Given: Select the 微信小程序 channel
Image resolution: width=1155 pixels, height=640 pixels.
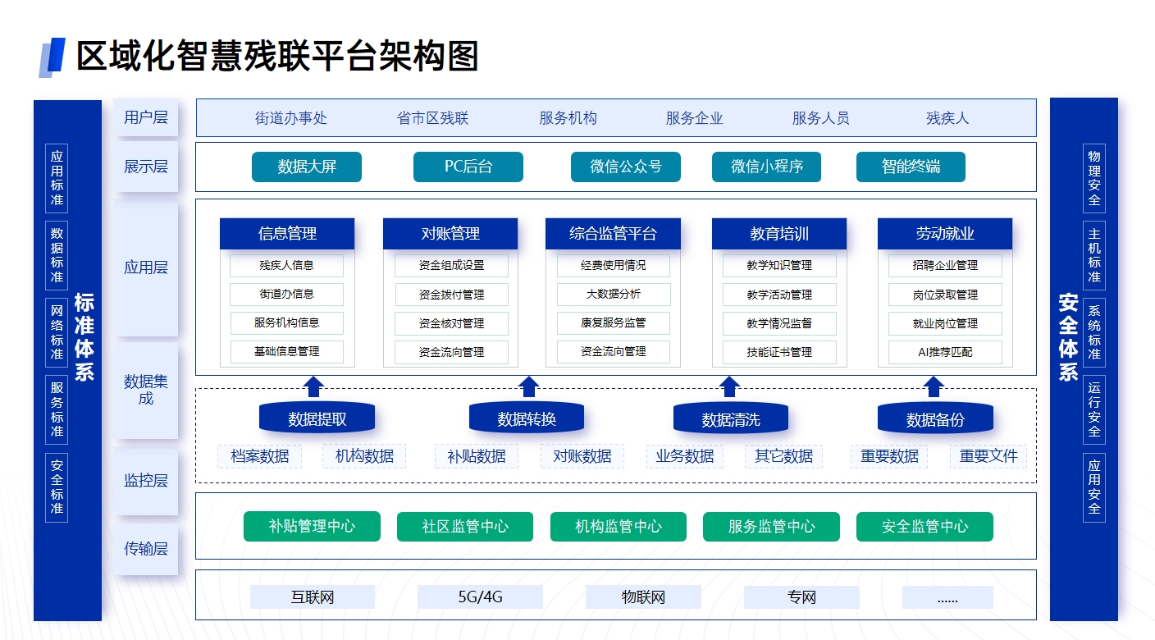Looking at the screenshot, I should point(766,167).
